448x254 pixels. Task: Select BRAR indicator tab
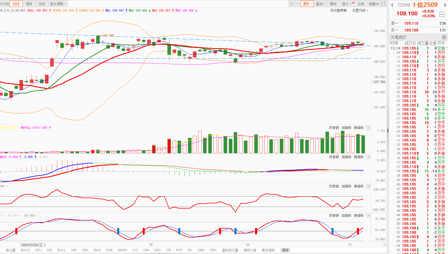tap(122, 250)
